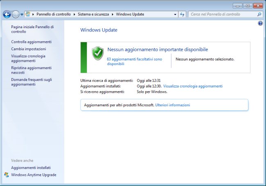Expand the chevron before Pannello di controllo

click(33, 14)
